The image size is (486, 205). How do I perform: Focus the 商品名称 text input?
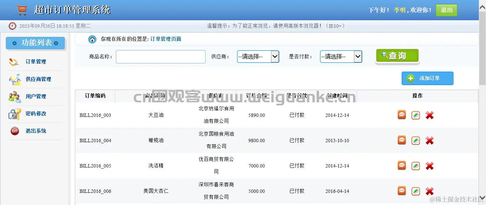pos(161,57)
